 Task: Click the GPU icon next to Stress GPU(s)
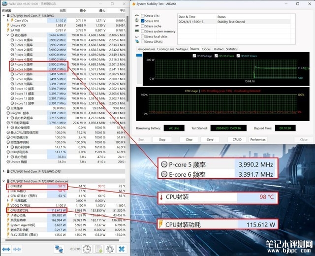(137, 41)
